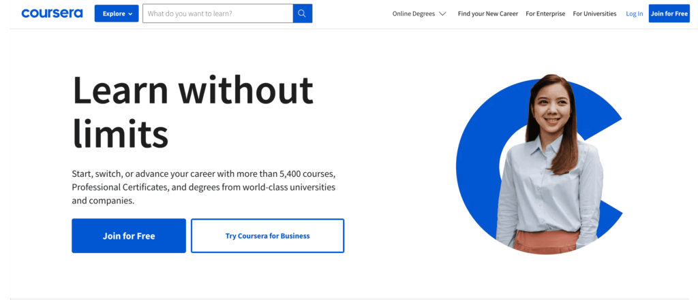The image size is (698, 300).
Task: Expand the Online Degrees chevron arrow
Action: click(x=442, y=14)
